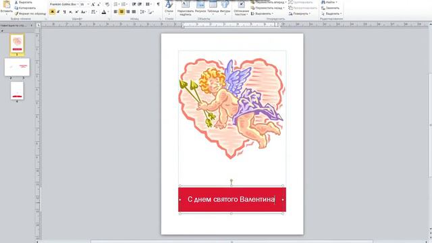Viewport: 432px width, 243px height.
Task: Open the Фигуры shapes gallery
Action: 225,7
